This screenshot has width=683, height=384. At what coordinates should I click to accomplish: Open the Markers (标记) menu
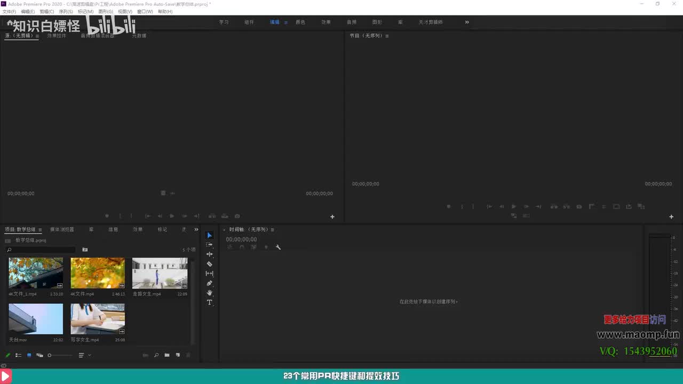pos(85,11)
